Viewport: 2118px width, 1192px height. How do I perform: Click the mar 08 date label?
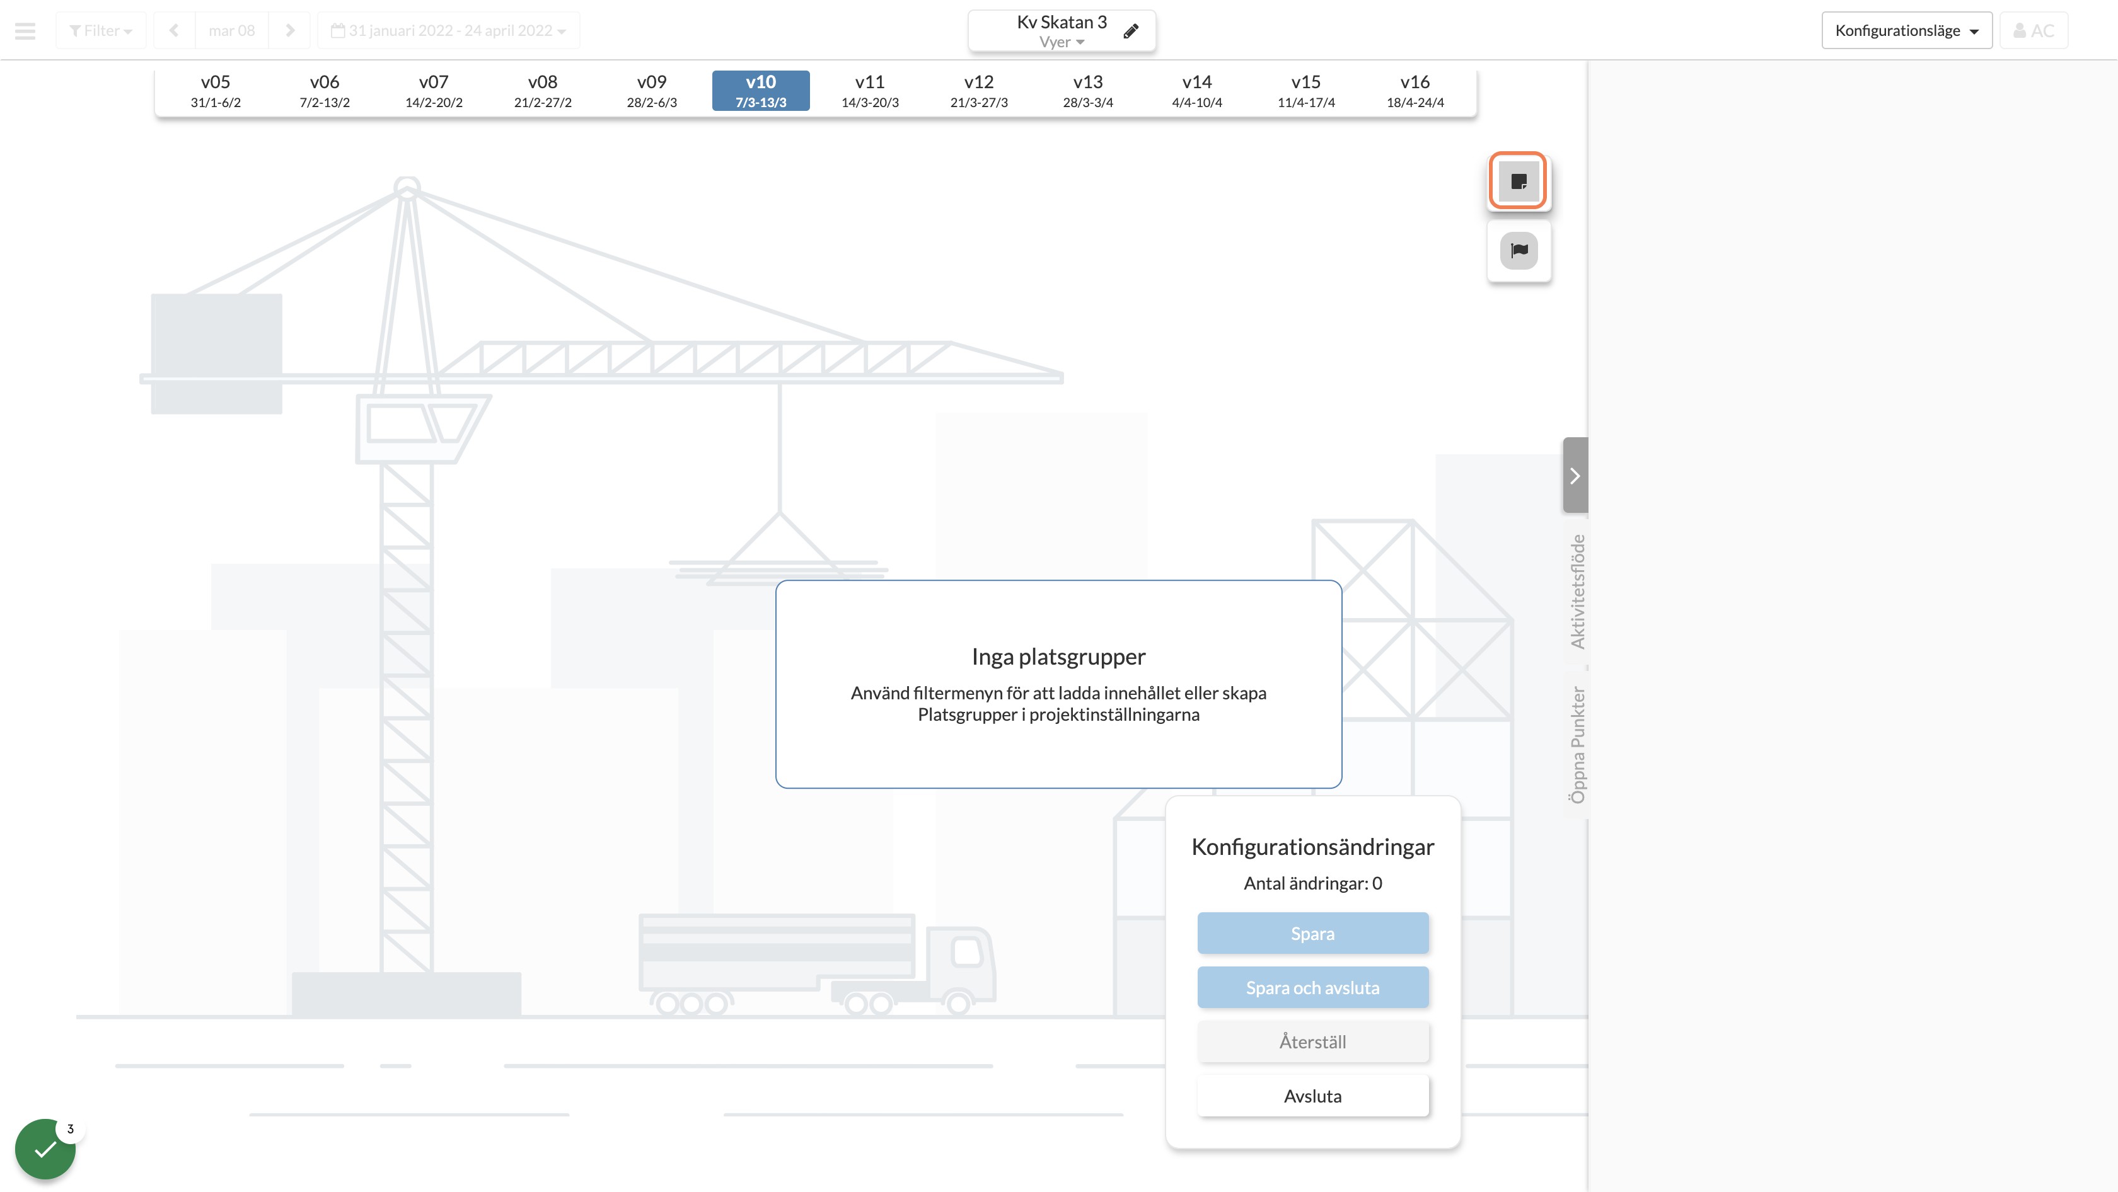[x=232, y=30]
